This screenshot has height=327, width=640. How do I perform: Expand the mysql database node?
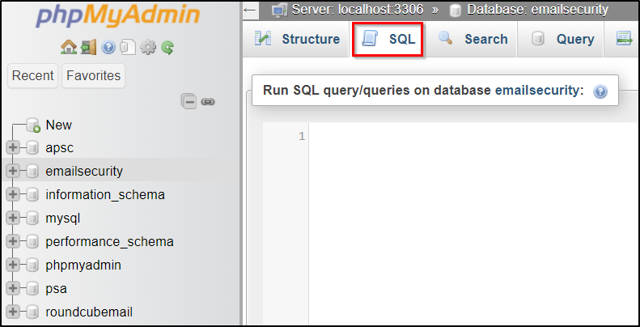(13, 218)
